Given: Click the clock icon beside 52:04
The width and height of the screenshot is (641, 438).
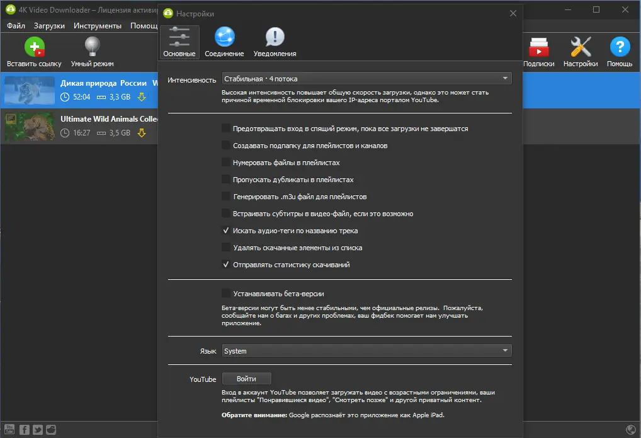Looking at the screenshot, I should (x=65, y=97).
